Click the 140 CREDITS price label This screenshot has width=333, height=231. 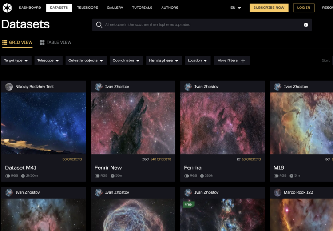161,159
